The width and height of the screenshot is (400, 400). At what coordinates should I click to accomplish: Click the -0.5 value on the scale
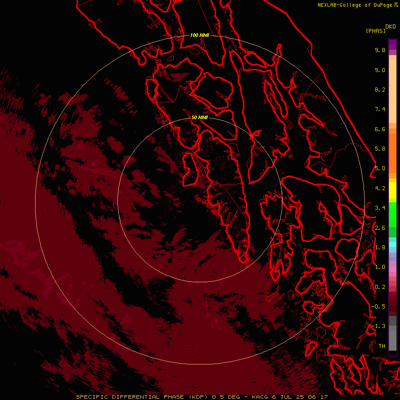(378, 307)
